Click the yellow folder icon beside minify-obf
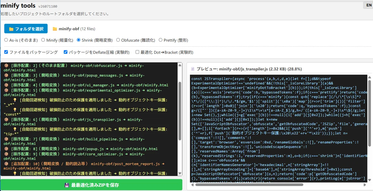This screenshot has height=191, width=373. tap(55, 29)
